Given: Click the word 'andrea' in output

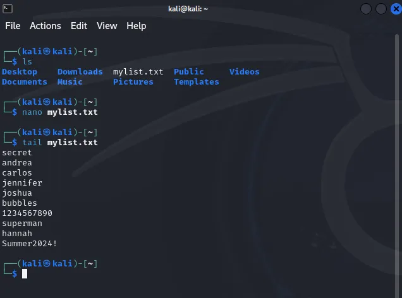Looking at the screenshot, I should tap(17, 163).
